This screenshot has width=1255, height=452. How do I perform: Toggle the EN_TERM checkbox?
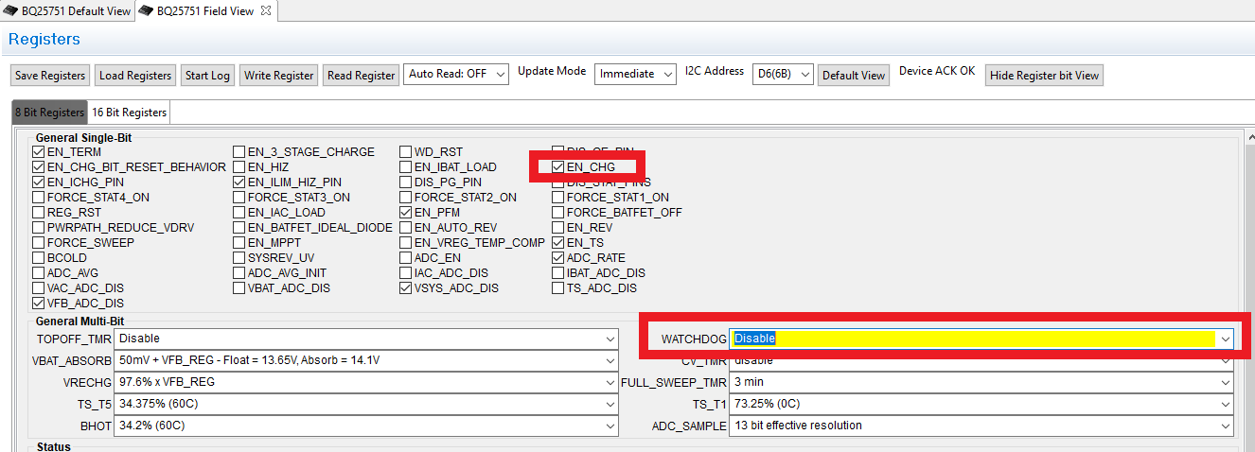pos(39,152)
